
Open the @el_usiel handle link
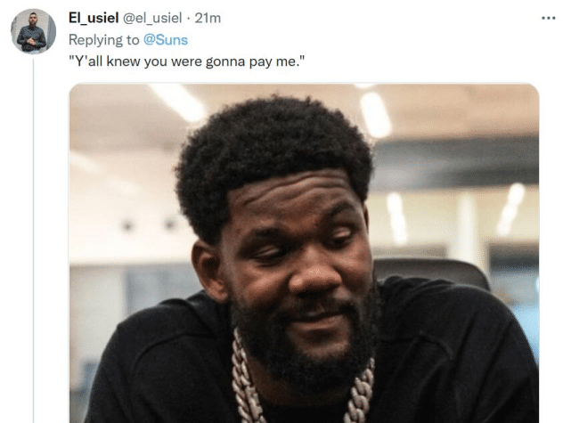152,18
